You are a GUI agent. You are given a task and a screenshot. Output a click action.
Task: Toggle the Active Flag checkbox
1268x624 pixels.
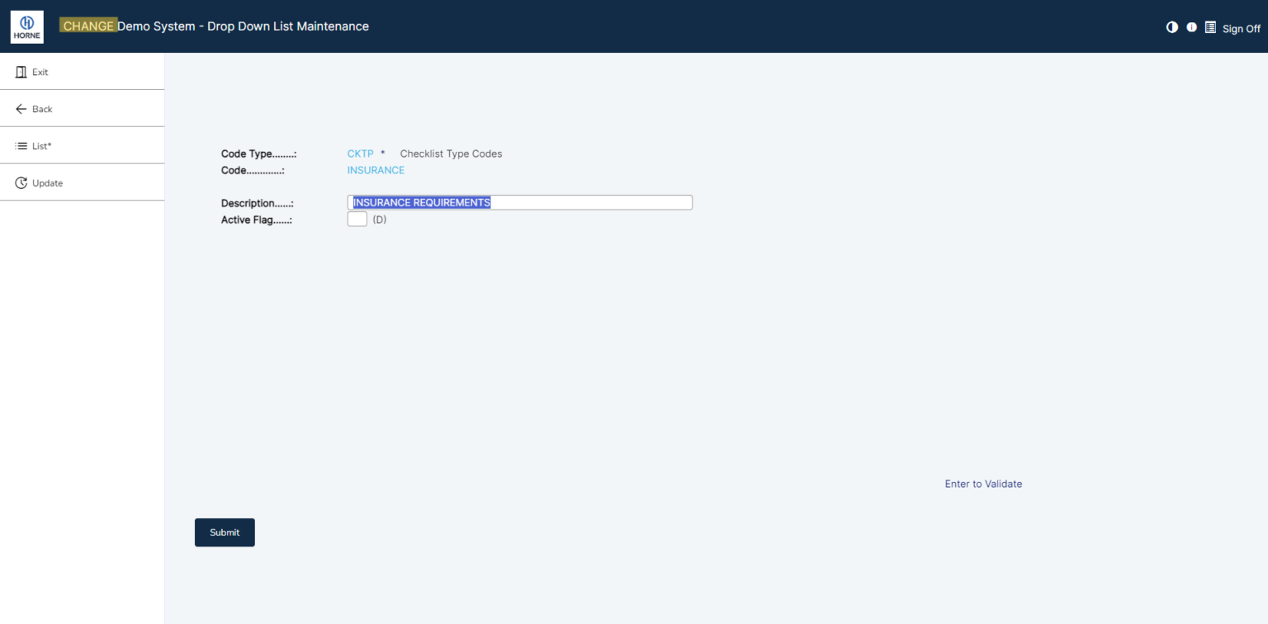pos(357,219)
